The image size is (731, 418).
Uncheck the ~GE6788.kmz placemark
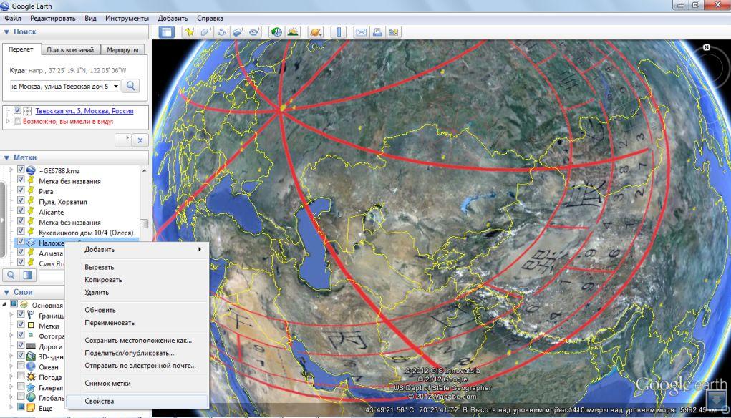(x=21, y=170)
